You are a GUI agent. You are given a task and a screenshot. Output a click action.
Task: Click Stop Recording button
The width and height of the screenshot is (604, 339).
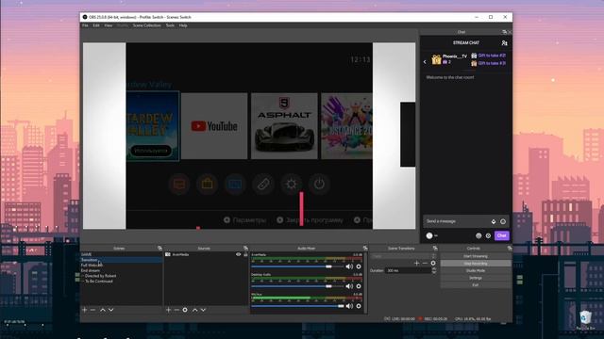click(476, 264)
